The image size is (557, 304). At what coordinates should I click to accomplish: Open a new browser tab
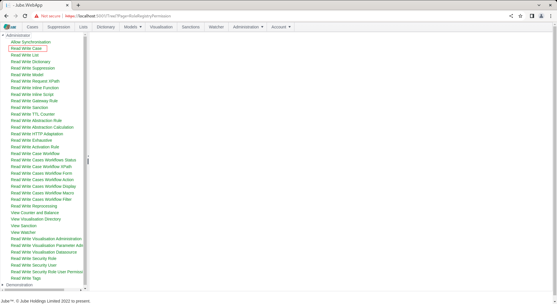[x=78, y=5]
